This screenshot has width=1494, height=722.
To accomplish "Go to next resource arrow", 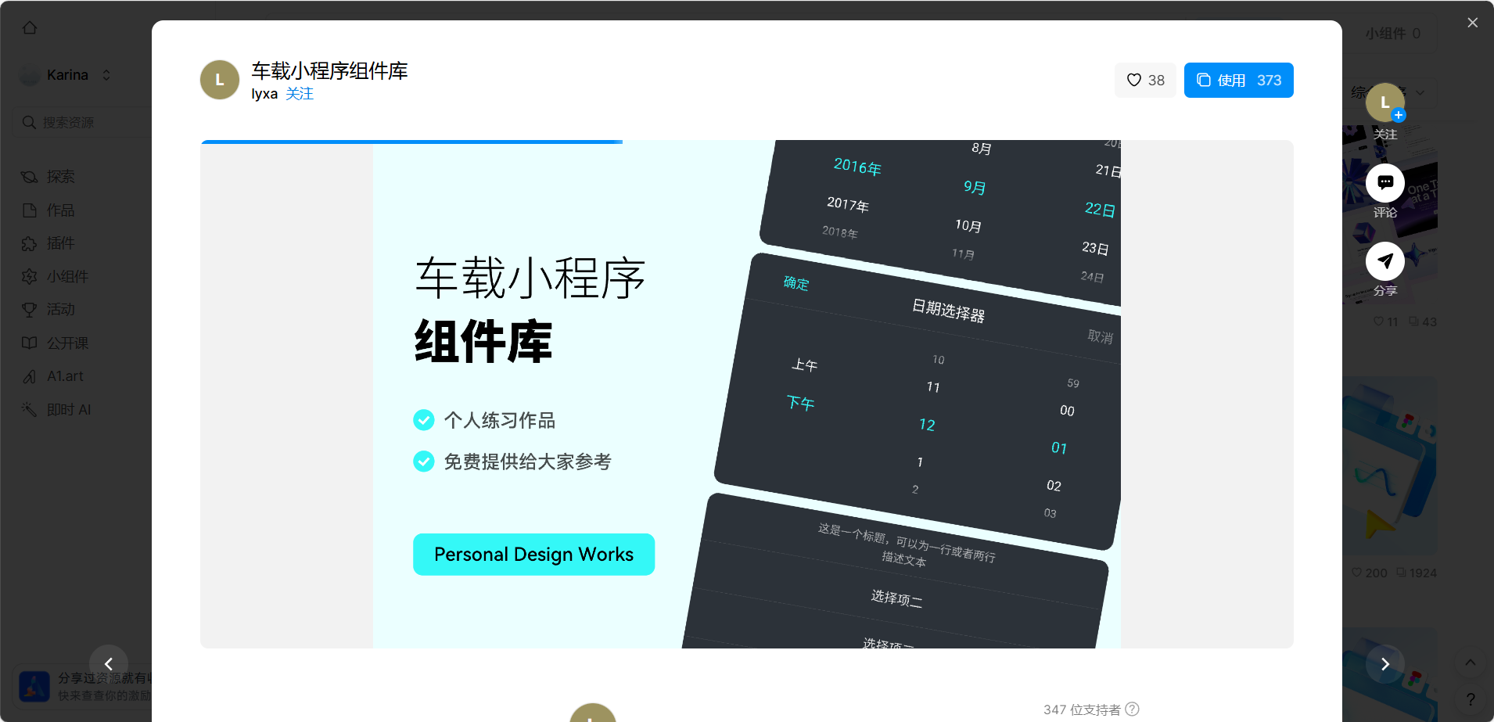I will pyautogui.click(x=1385, y=664).
